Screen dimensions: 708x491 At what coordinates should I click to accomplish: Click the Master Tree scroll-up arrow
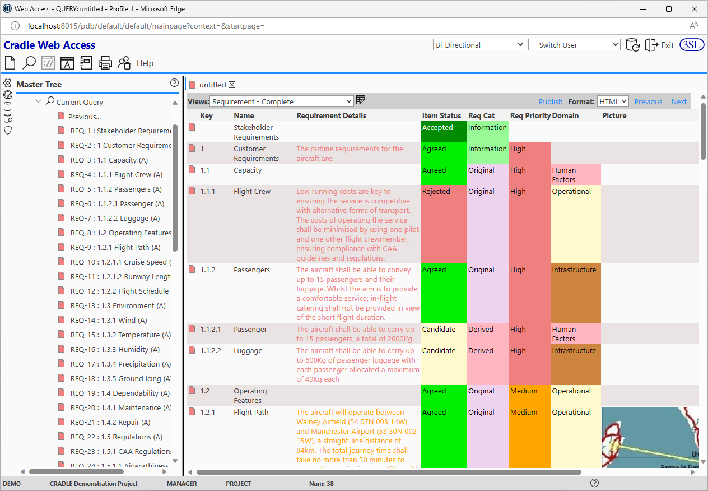pos(175,103)
